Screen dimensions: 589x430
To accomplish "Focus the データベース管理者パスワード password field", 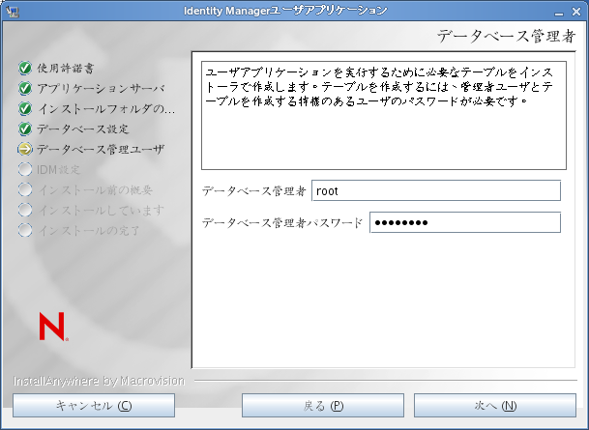I will [x=465, y=222].
